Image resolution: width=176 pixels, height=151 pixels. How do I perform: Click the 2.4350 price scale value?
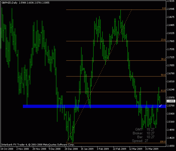click(x=171, y=146)
